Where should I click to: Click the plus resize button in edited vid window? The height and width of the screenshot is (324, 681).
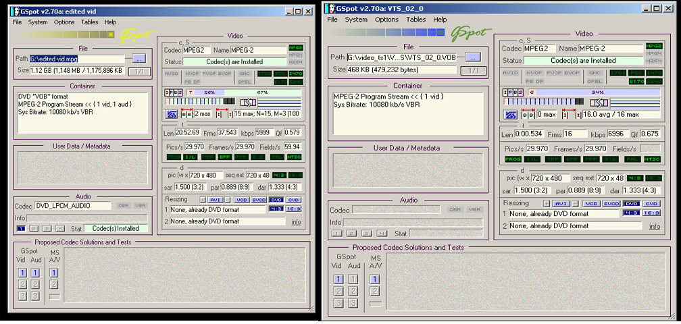click(x=203, y=200)
